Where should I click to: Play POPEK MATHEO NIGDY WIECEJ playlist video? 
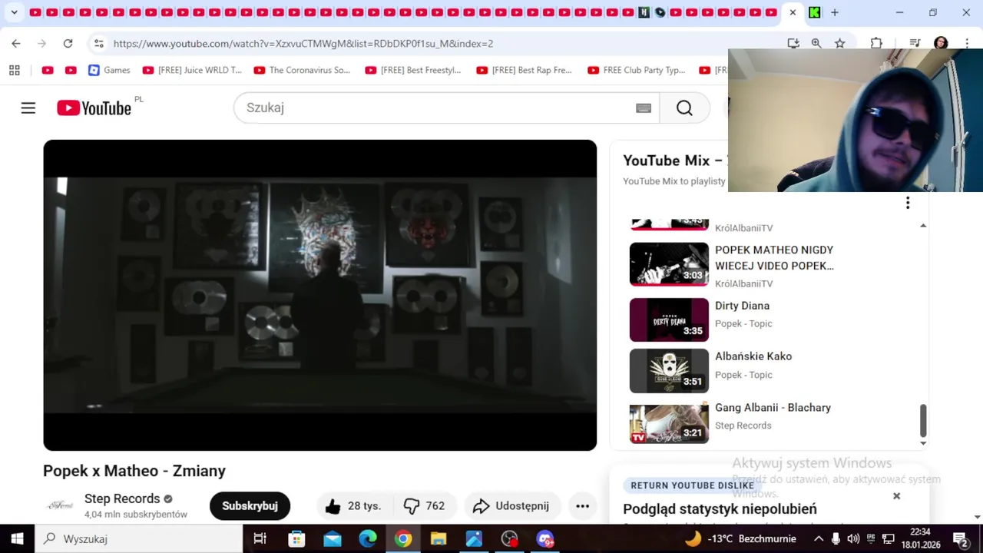click(669, 264)
